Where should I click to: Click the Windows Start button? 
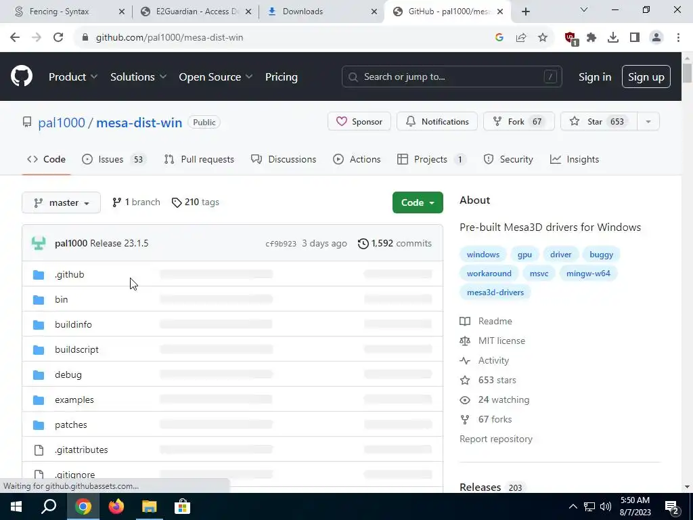pos(16,506)
